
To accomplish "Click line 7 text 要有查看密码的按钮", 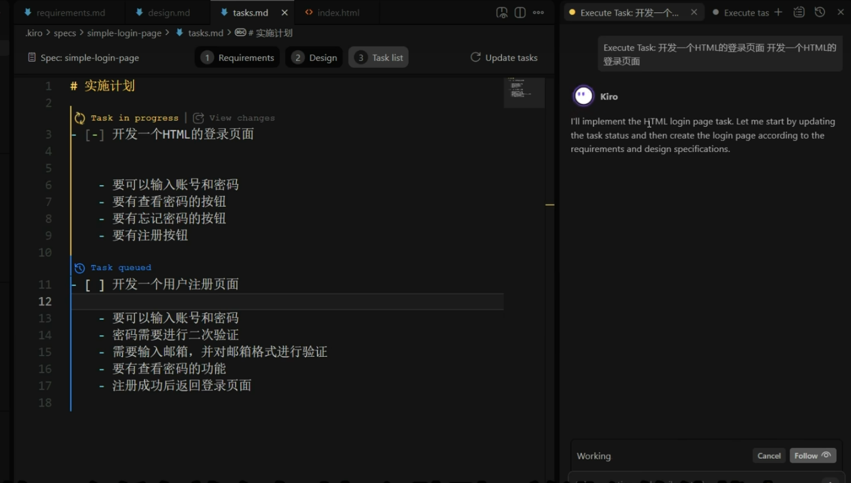I will click(169, 202).
